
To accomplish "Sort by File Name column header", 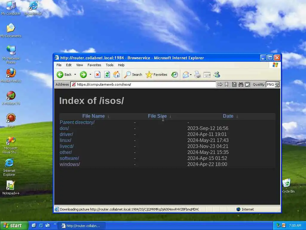I will pyautogui.click(x=94, y=116).
